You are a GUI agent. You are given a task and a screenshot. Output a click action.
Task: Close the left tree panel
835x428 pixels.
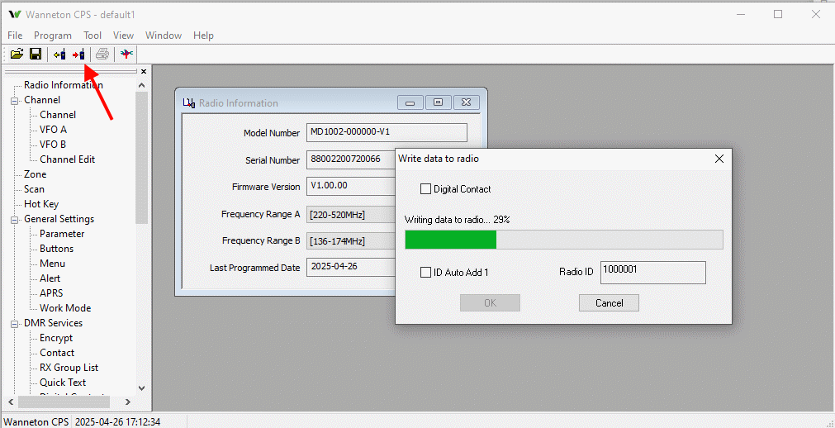pyautogui.click(x=143, y=71)
